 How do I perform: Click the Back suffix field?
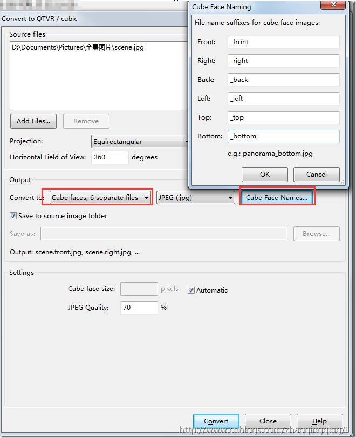pos(283,80)
